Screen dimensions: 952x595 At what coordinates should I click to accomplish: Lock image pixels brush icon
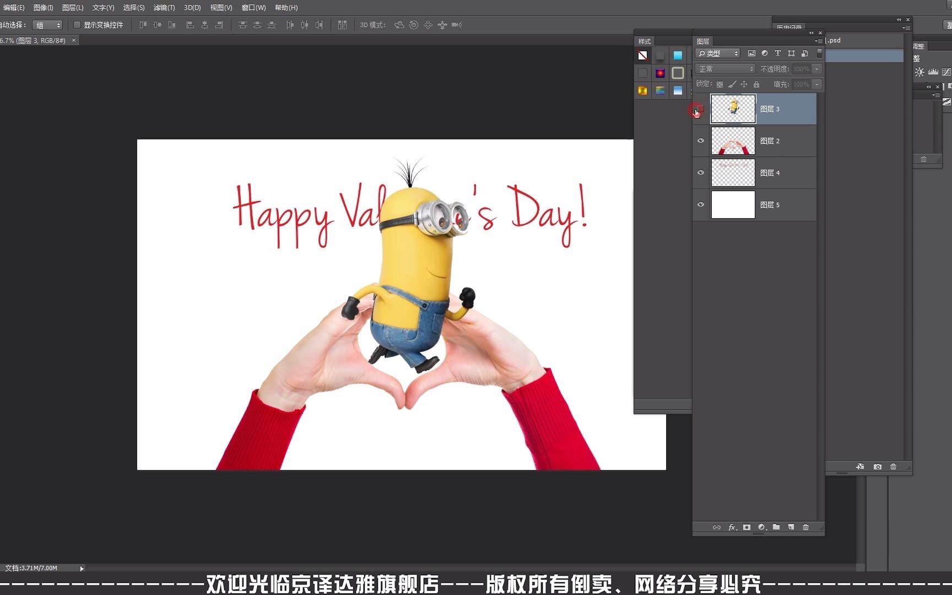pos(732,84)
